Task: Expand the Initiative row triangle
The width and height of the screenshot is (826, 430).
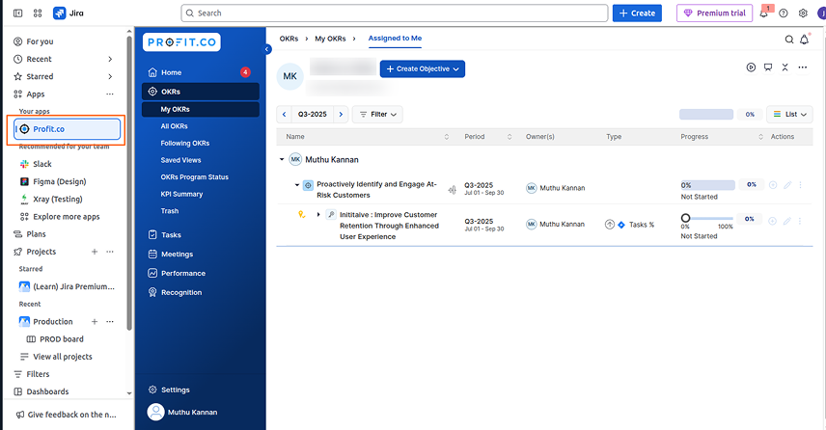Action: pos(318,214)
